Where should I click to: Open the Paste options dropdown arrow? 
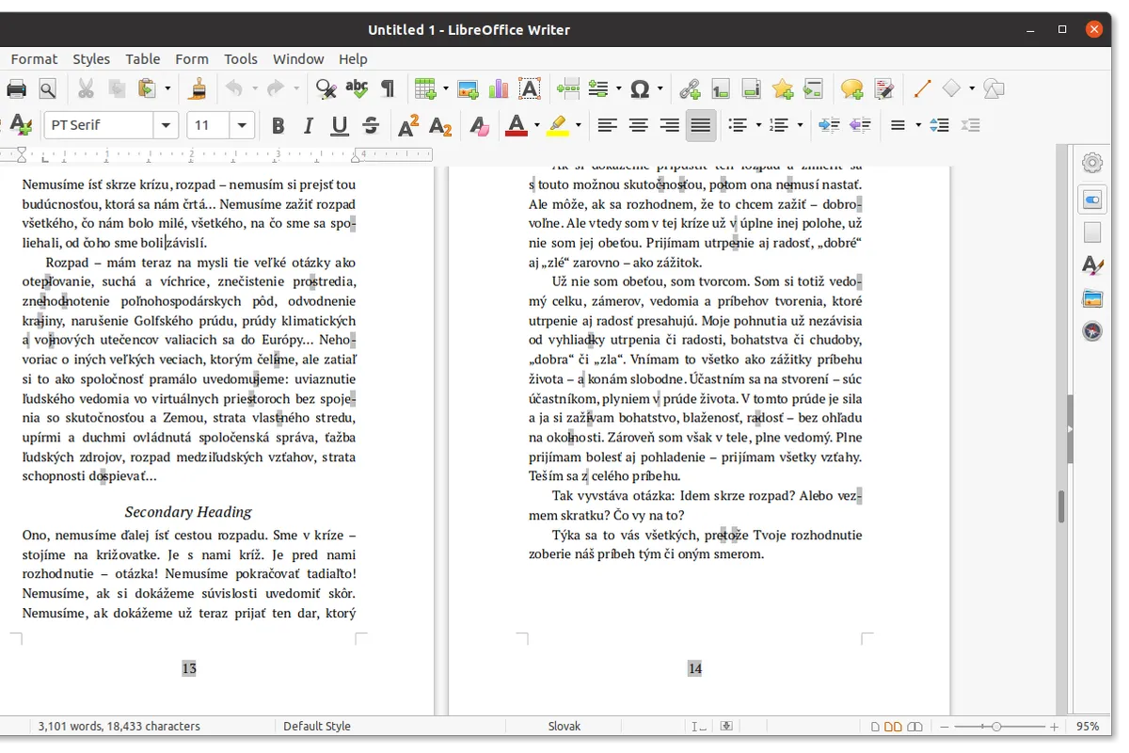coord(167,89)
